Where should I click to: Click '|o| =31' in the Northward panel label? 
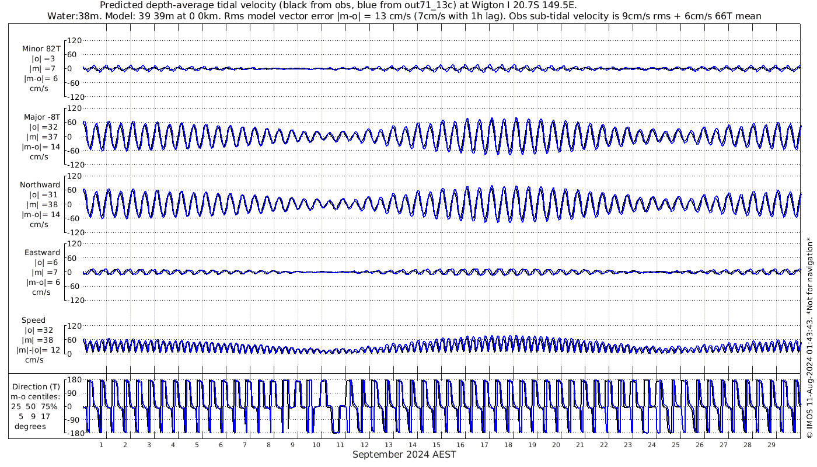point(44,195)
